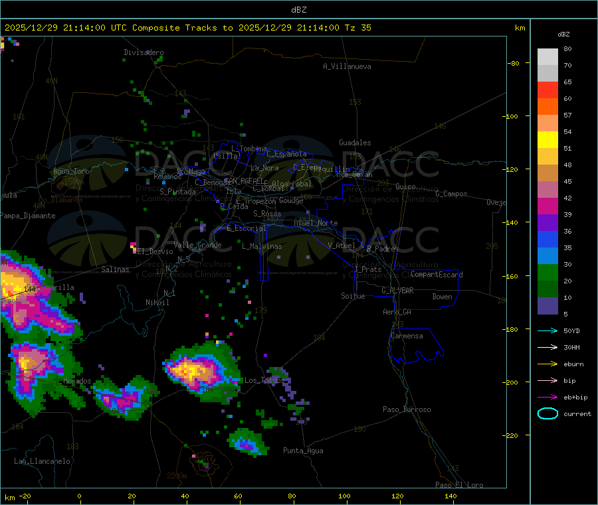598x505 pixels.
Task: Click the G_Campos map label
Action: 451,194
